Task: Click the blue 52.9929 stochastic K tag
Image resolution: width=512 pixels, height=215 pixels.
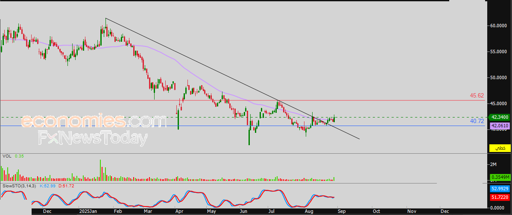Action: (x=500, y=189)
